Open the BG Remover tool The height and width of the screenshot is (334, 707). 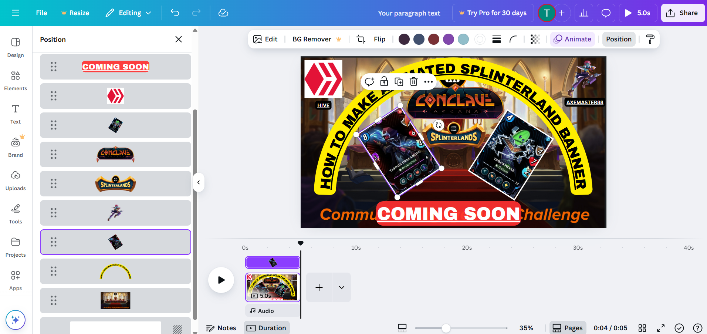(x=317, y=39)
